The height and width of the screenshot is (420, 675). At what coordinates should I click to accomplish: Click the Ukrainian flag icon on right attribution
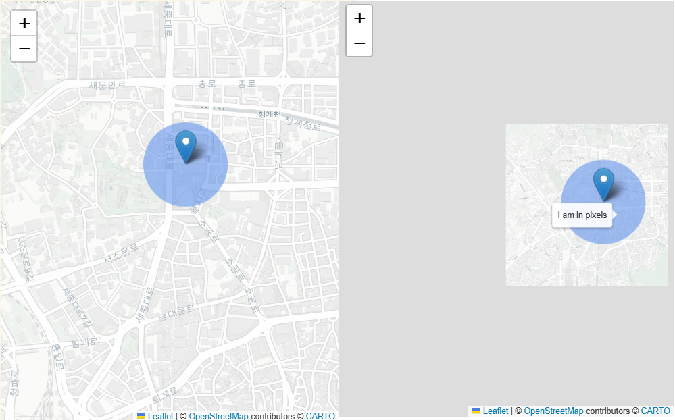[x=476, y=411]
